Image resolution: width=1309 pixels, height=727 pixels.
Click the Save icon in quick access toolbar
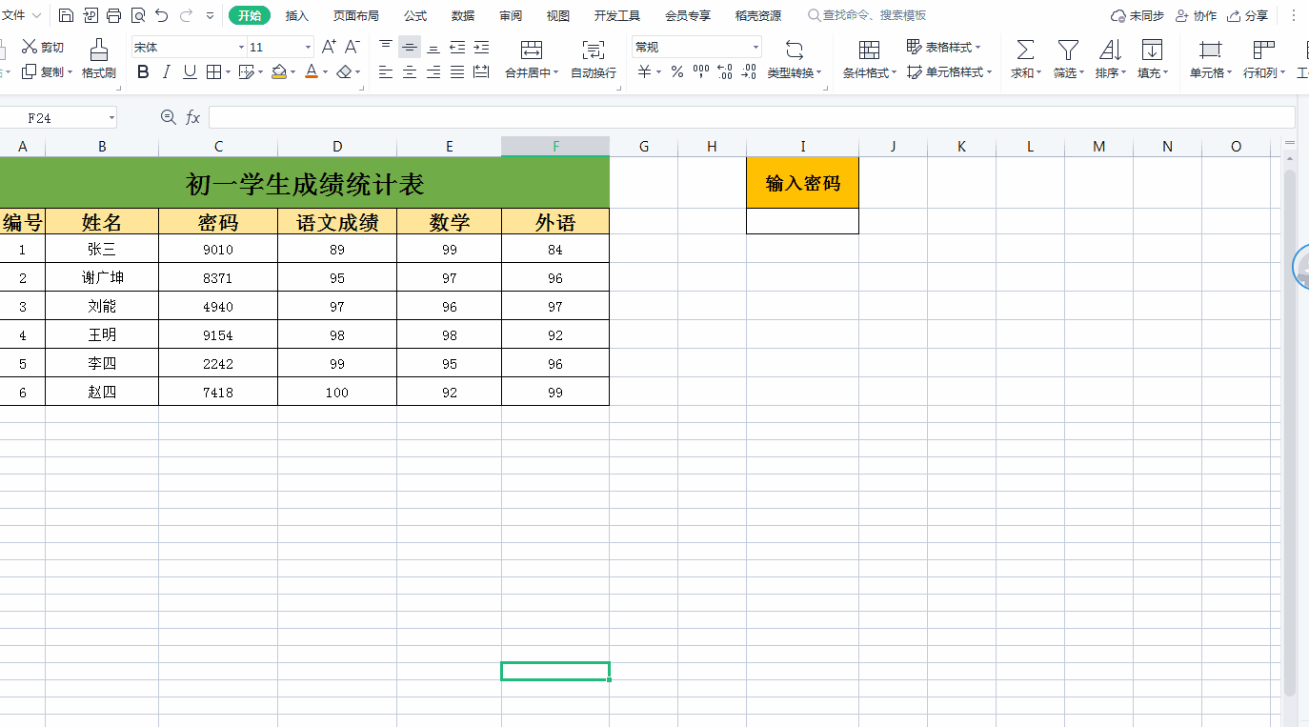coord(66,15)
